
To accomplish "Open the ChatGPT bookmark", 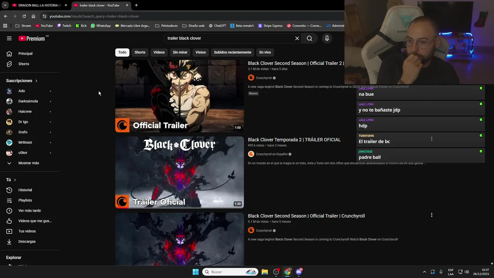I will [x=217, y=26].
